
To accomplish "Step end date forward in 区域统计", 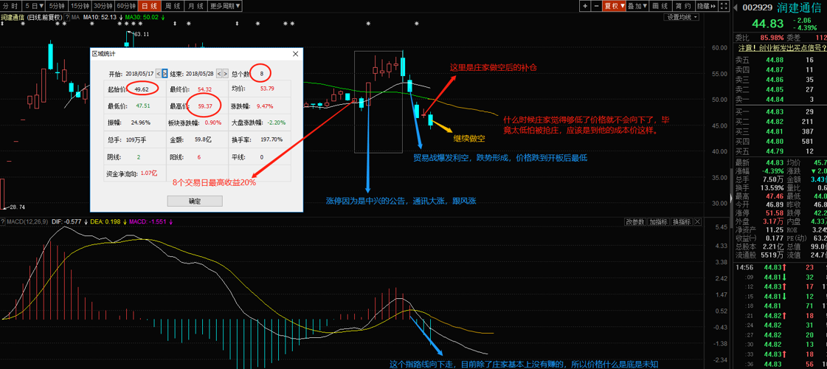I will point(226,73).
